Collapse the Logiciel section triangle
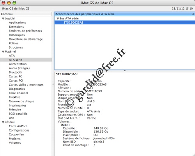Image resolution: width=195 pixels, height=156 pixels. tap(3, 19)
